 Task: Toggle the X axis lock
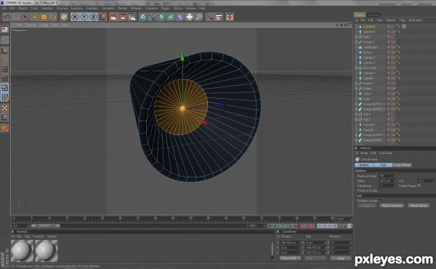pyautogui.click(x=75, y=17)
